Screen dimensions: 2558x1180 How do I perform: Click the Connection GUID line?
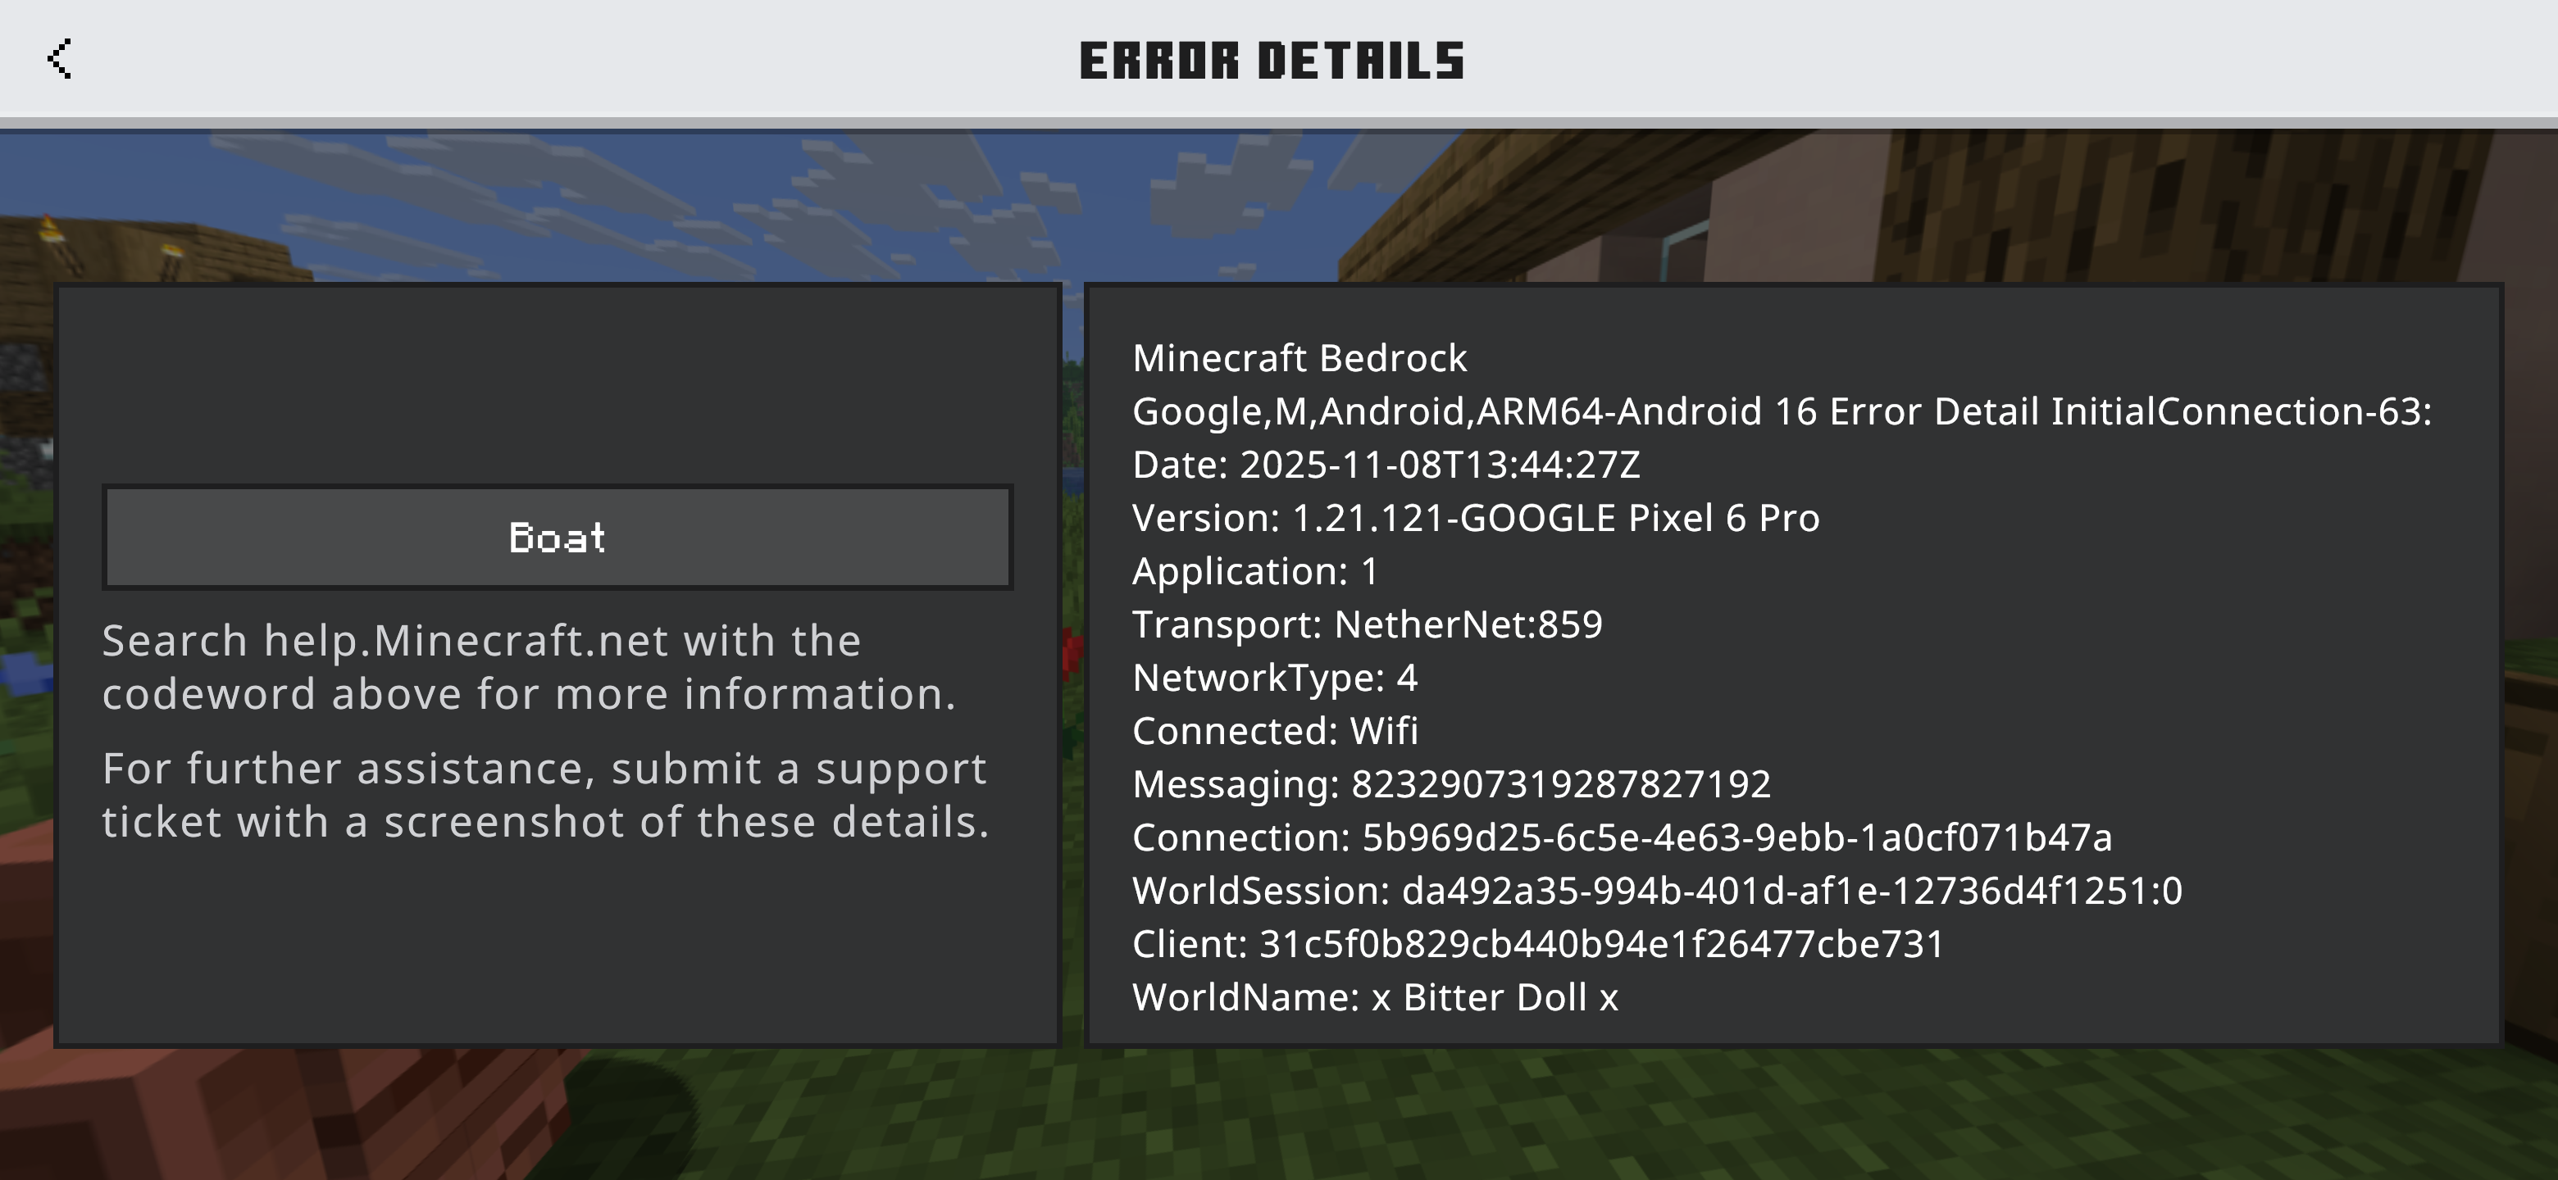tap(1623, 837)
